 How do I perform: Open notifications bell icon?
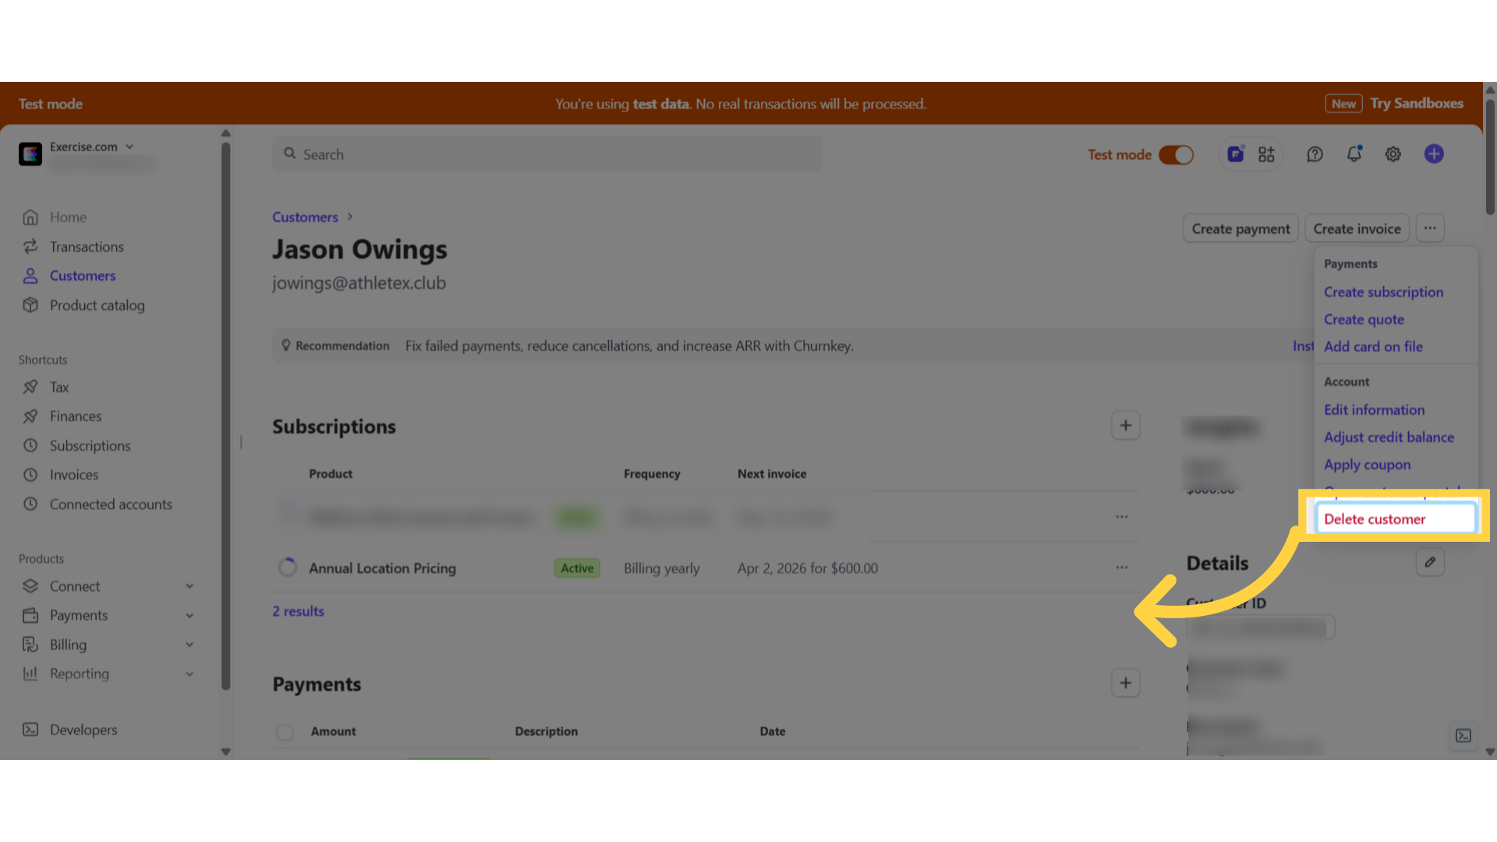(x=1354, y=154)
